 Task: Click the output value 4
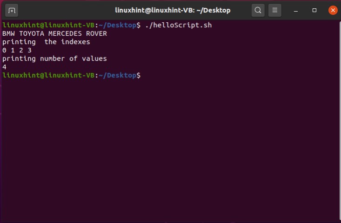[4, 67]
